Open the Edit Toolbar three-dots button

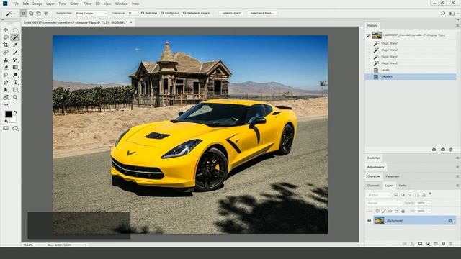(6, 105)
